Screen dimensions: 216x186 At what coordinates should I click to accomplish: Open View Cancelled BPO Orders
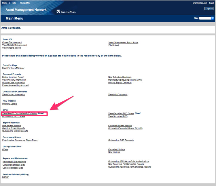pos(121,113)
